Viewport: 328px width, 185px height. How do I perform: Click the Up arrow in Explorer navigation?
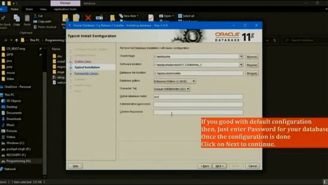point(16,40)
